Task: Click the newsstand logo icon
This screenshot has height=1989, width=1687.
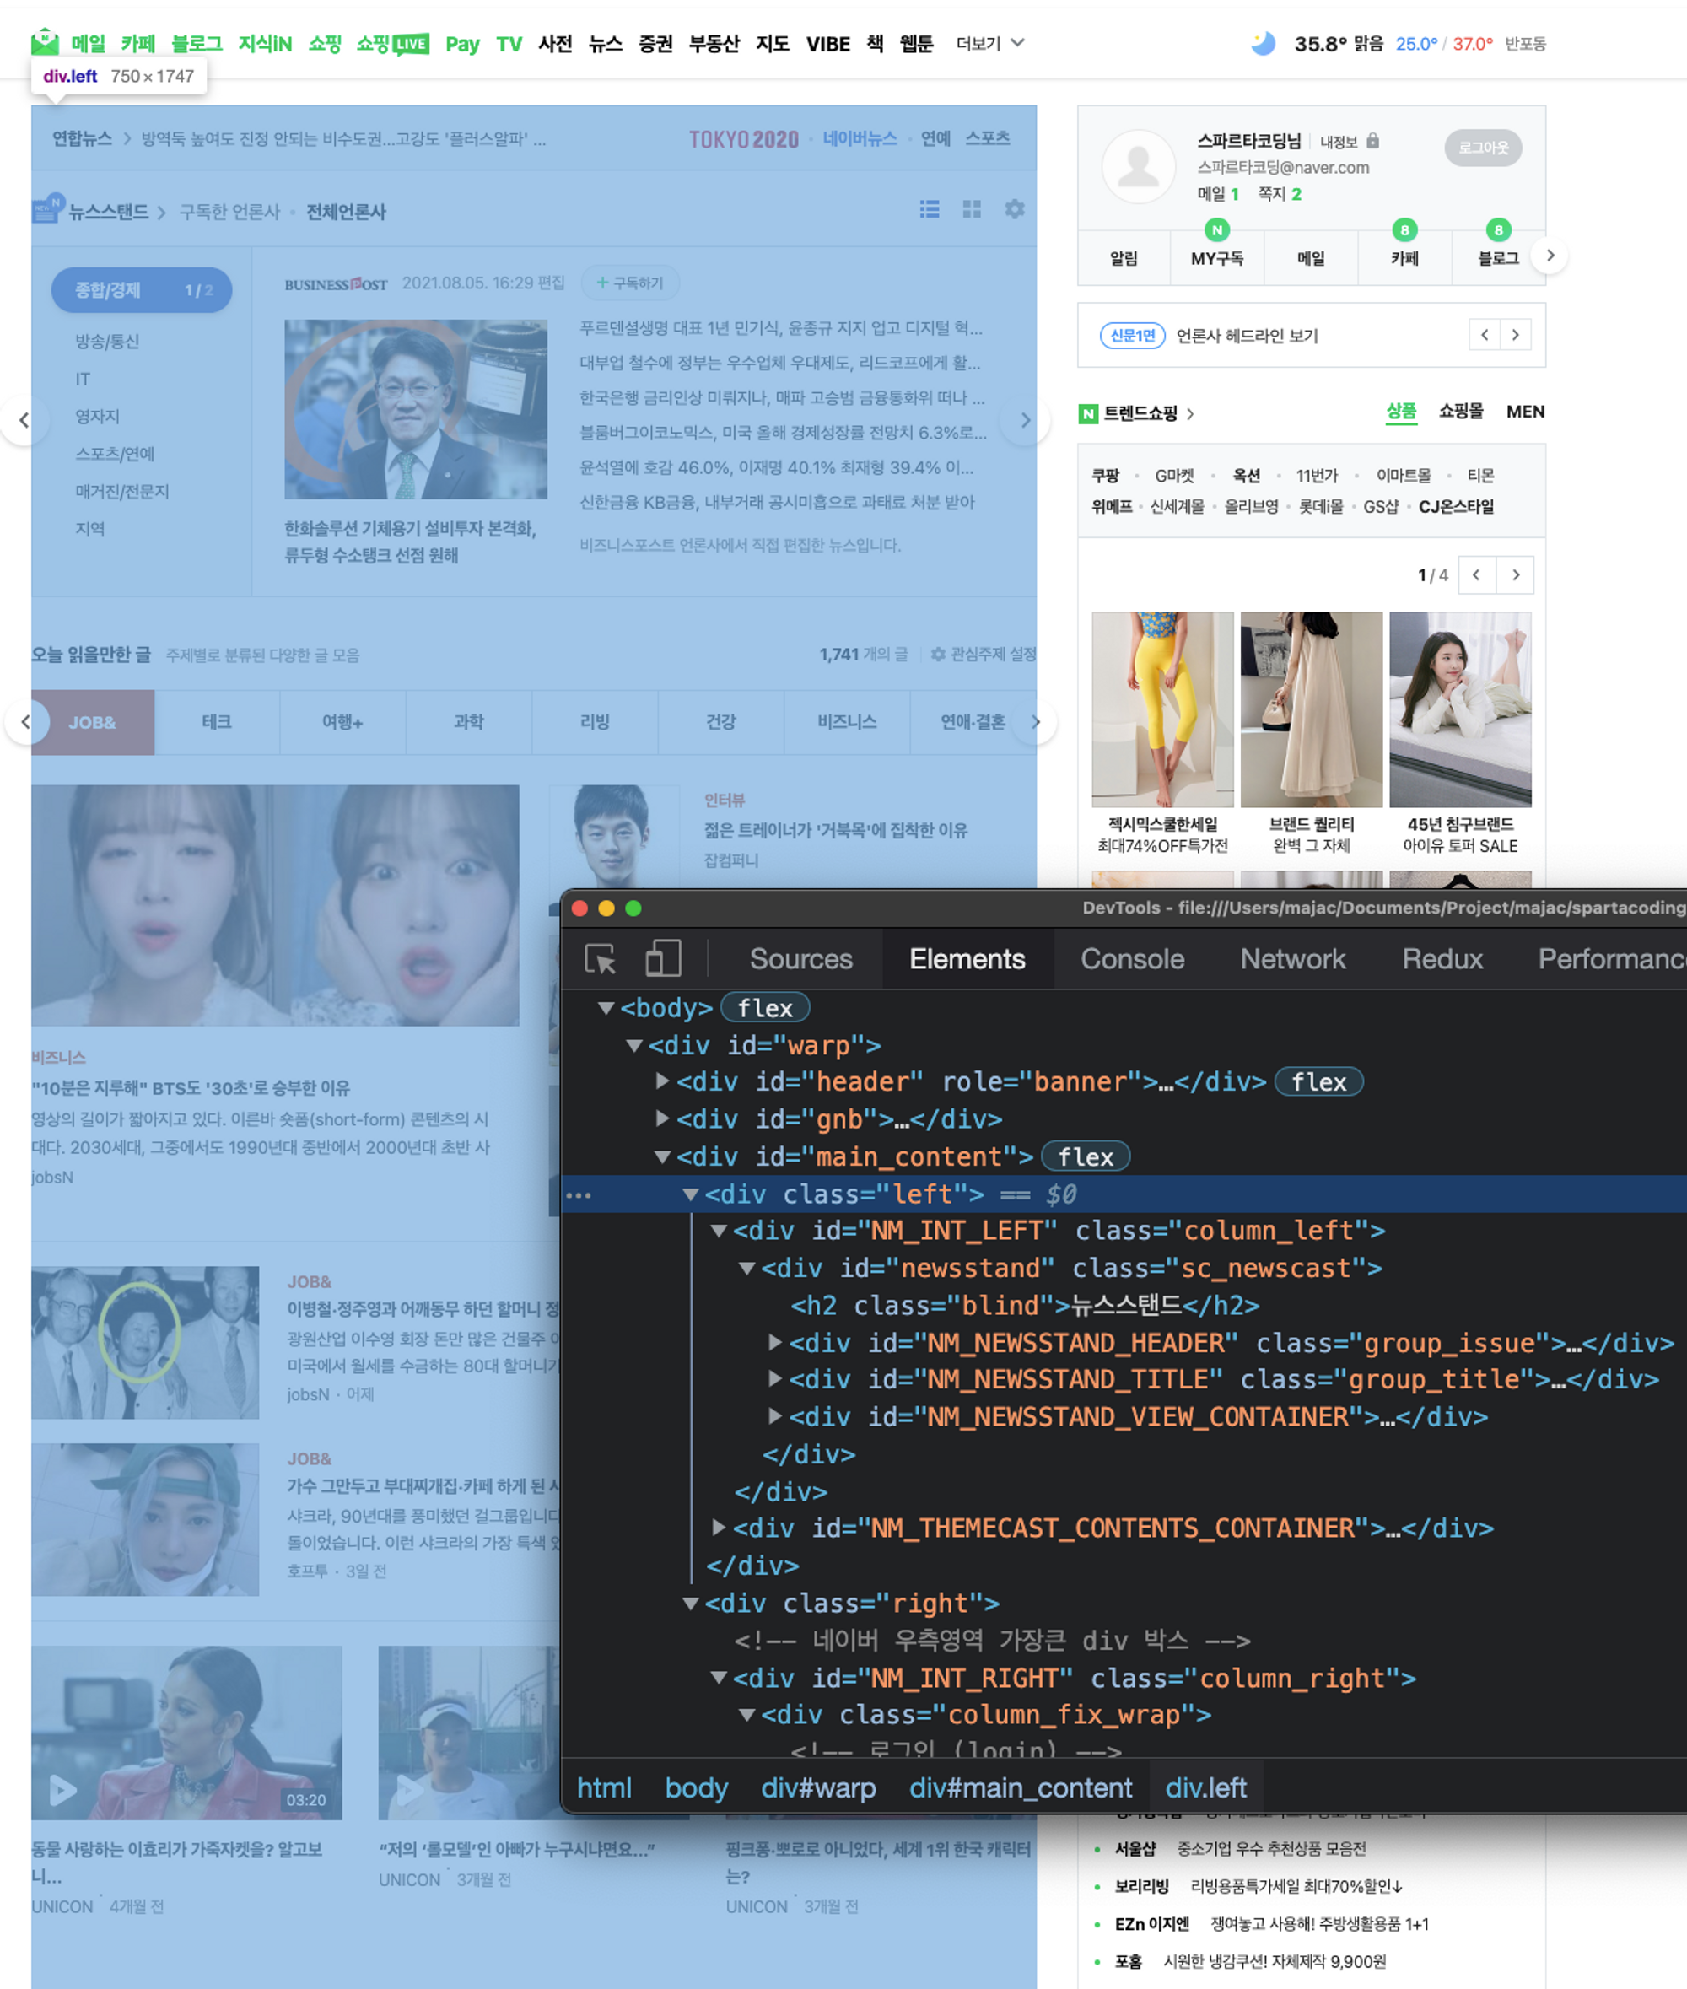Action: (48, 208)
